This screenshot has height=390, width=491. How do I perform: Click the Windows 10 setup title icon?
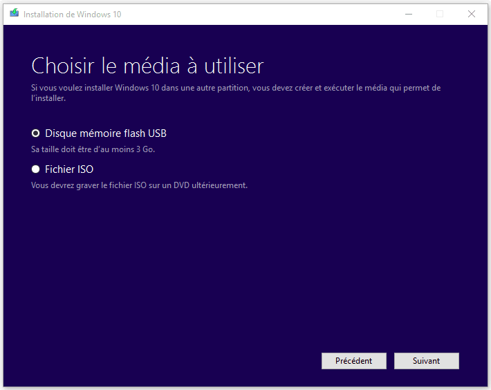coord(14,13)
